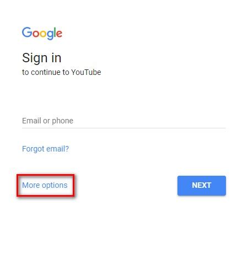Click the Google logo
The width and height of the screenshot is (248, 276).
(x=42, y=33)
